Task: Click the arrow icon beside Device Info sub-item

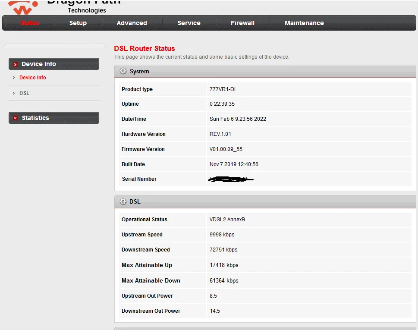Action: pyautogui.click(x=14, y=78)
